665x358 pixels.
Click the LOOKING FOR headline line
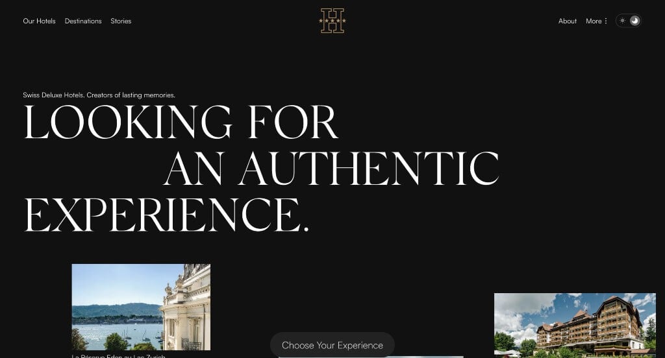click(x=181, y=123)
